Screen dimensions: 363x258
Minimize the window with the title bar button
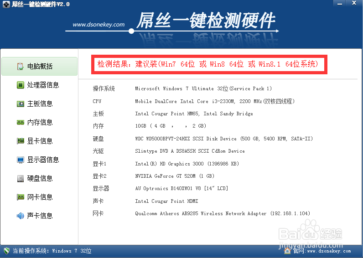pyautogui.click(x=340, y=3)
